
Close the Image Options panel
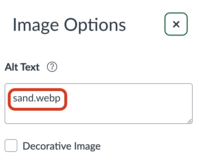[176, 24]
